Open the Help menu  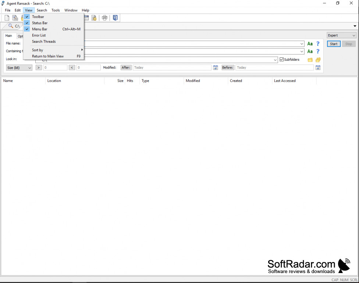click(x=85, y=10)
